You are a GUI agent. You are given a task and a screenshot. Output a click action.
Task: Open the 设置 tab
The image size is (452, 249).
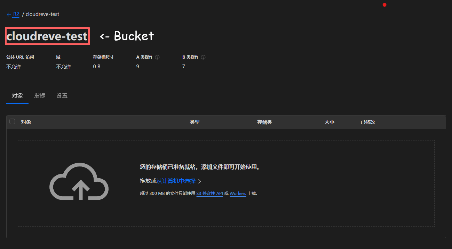coord(62,95)
